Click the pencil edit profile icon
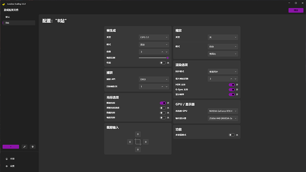 click(24, 147)
